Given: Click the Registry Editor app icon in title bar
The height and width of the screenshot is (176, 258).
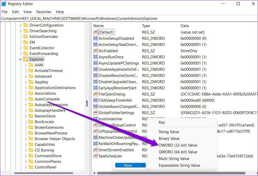Looking at the screenshot, I should coord(4,4).
